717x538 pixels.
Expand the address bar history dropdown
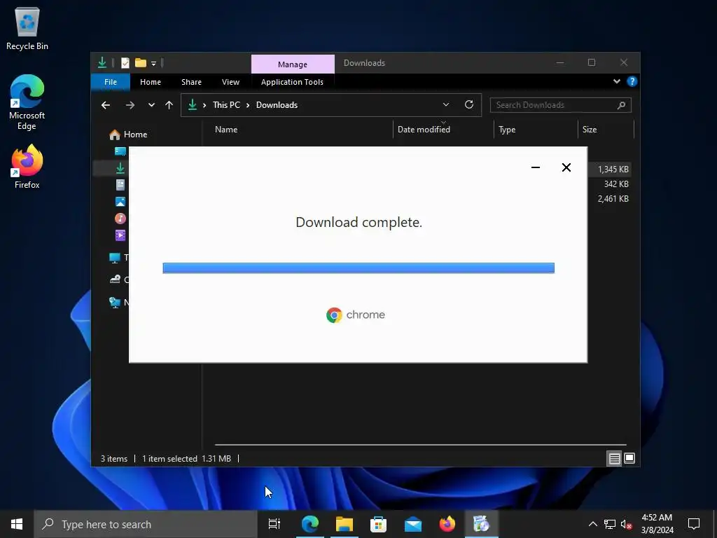point(446,105)
